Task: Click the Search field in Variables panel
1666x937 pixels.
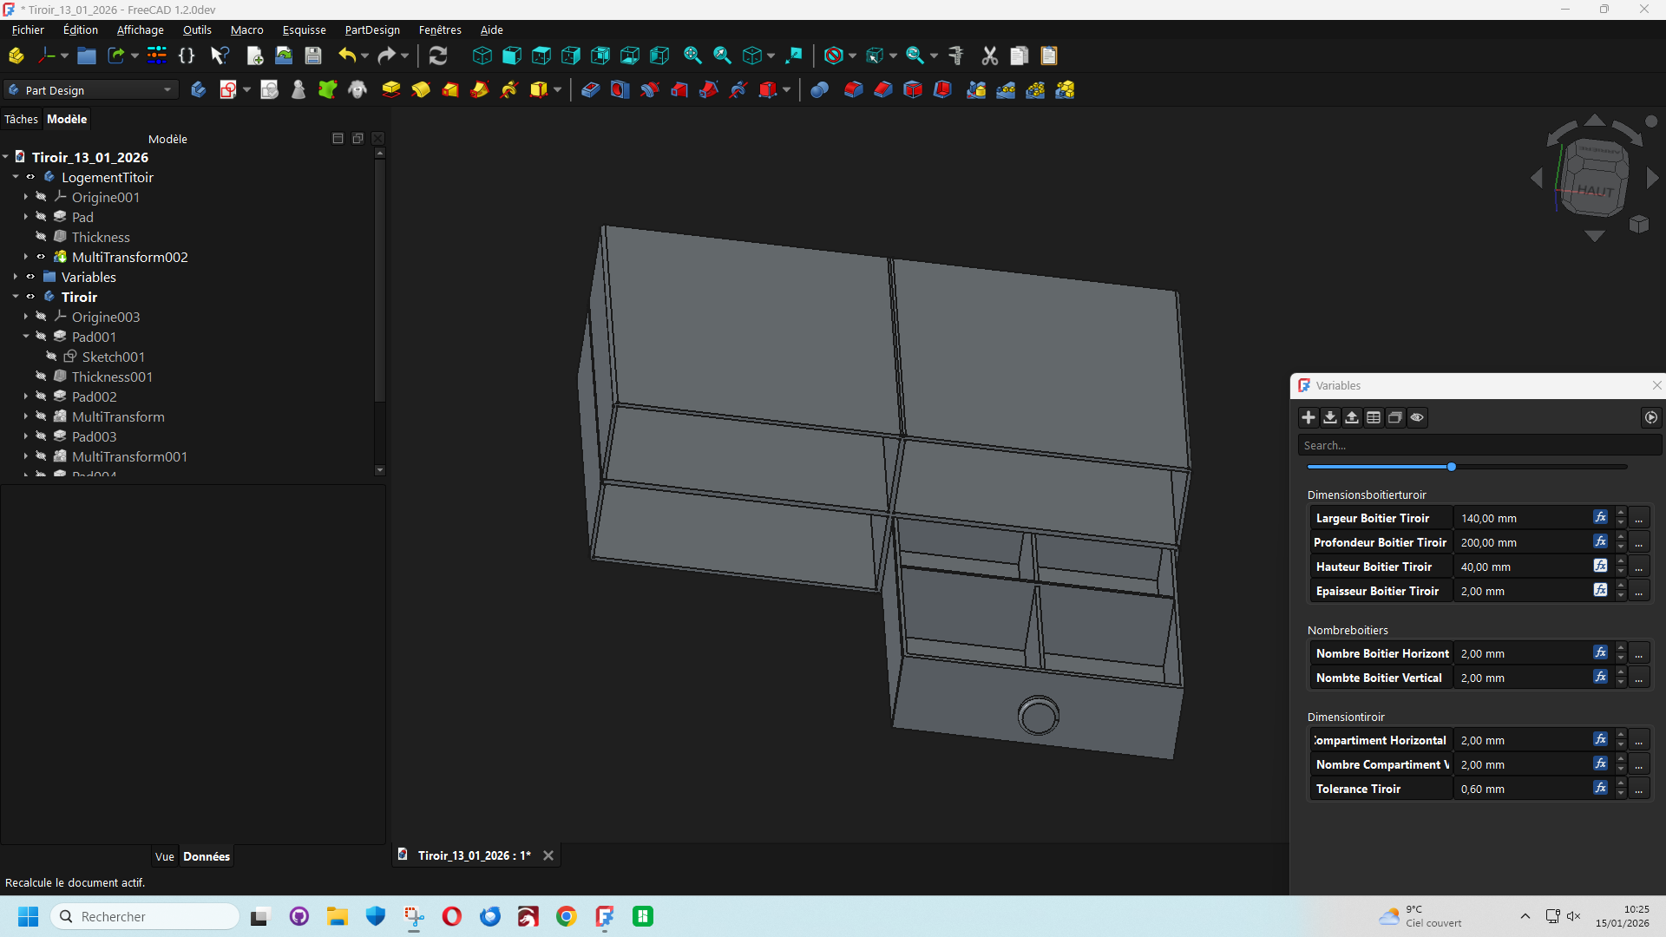Action: (1475, 445)
